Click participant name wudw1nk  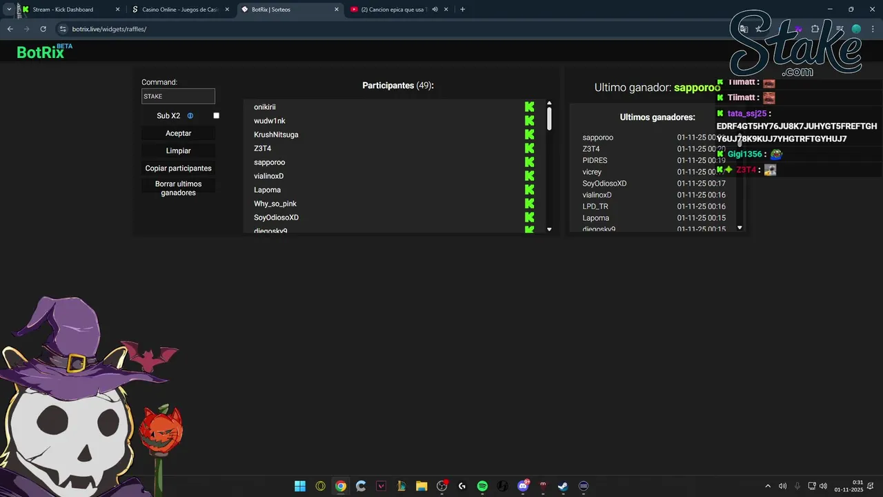[x=270, y=121]
